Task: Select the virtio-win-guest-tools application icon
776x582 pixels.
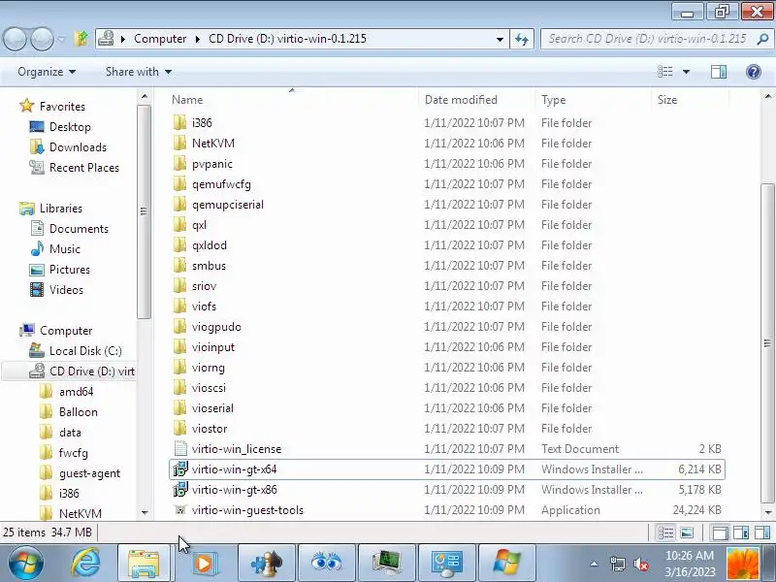Action: [180, 510]
